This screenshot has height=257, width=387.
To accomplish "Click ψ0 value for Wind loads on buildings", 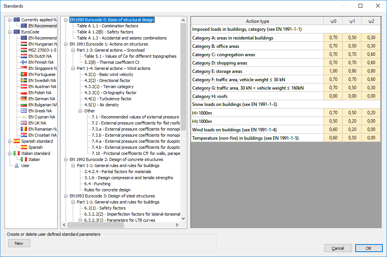I will pyautogui.click(x=333, y=129).
